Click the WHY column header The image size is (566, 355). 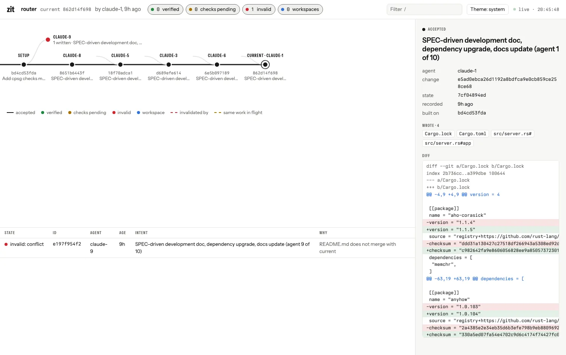[x=323, y=233]
